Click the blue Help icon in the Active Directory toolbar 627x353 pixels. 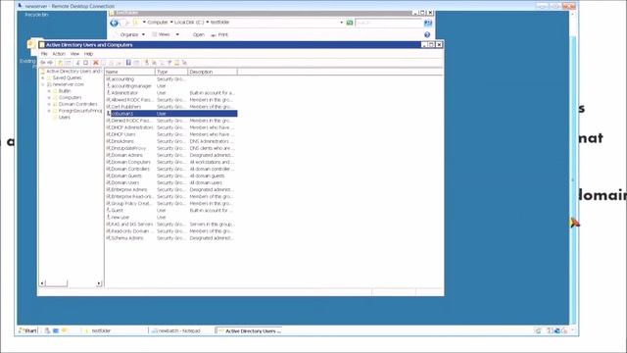(128, 63)
